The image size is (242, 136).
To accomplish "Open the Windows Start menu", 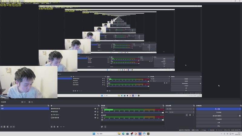I will [94, 134].
